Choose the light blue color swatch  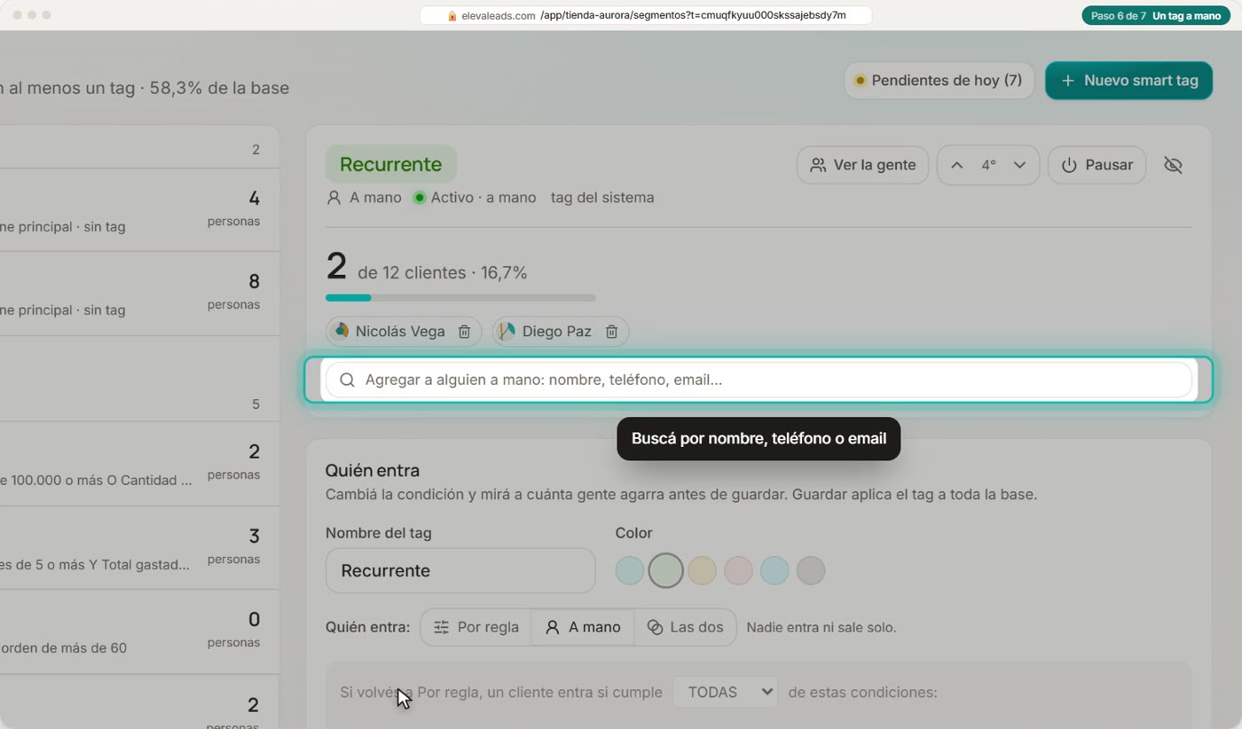point(774,570)
